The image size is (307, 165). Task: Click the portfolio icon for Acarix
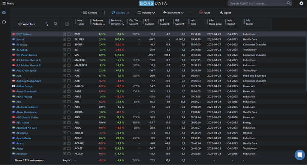(69, 143)
